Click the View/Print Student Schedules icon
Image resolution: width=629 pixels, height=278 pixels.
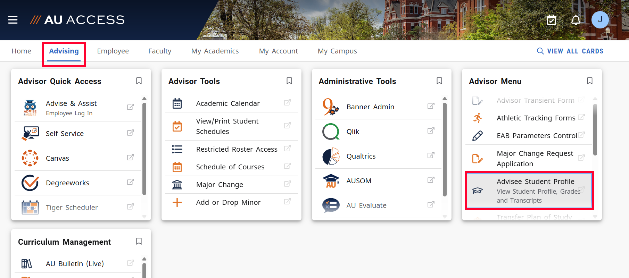(177, 126)
